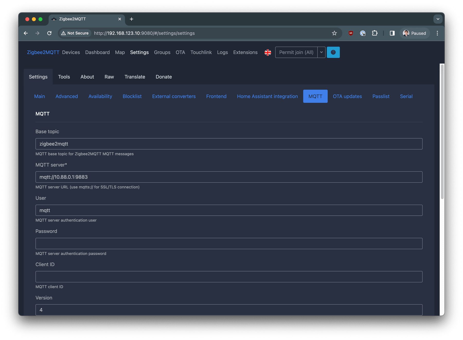
Task: Open the Chrome three-dot menu
Action: (437, 33)
